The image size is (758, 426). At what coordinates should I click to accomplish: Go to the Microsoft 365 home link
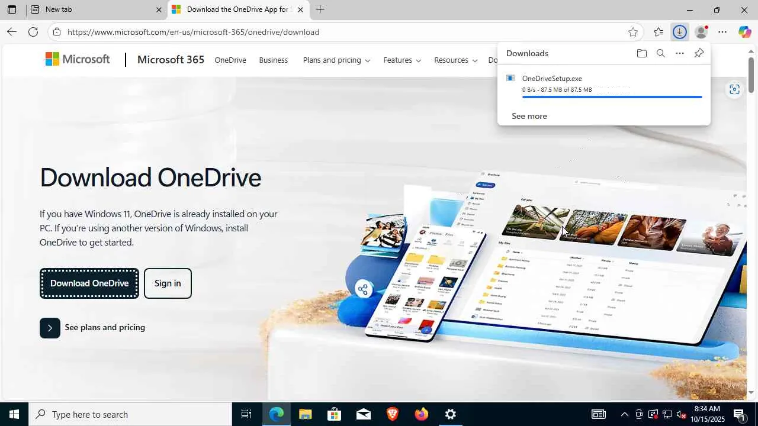click(171, 60)
